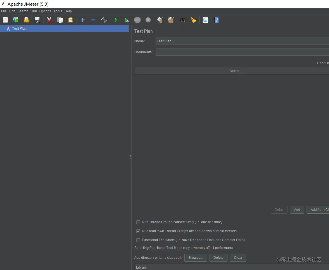The height and width of the screenshot is (270, 329).
Task: Click the Help question mark icon
Action: (216, 20)
